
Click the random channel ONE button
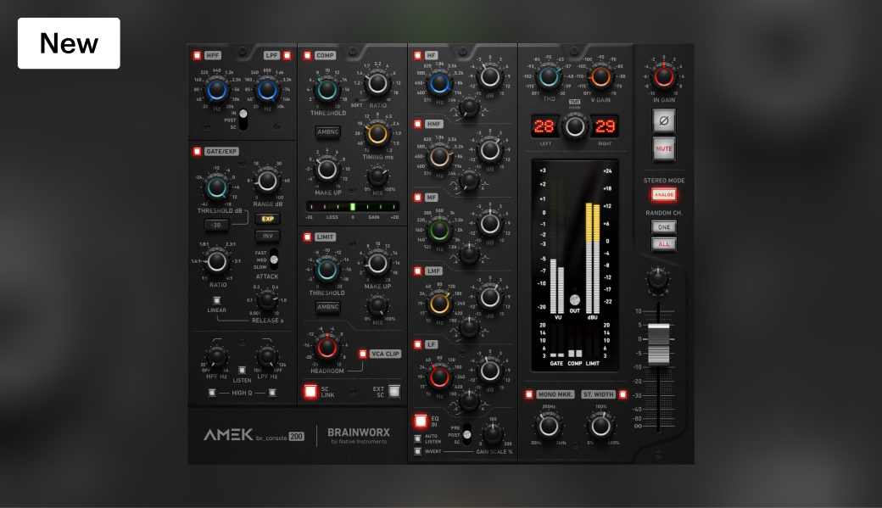(664, 227)
